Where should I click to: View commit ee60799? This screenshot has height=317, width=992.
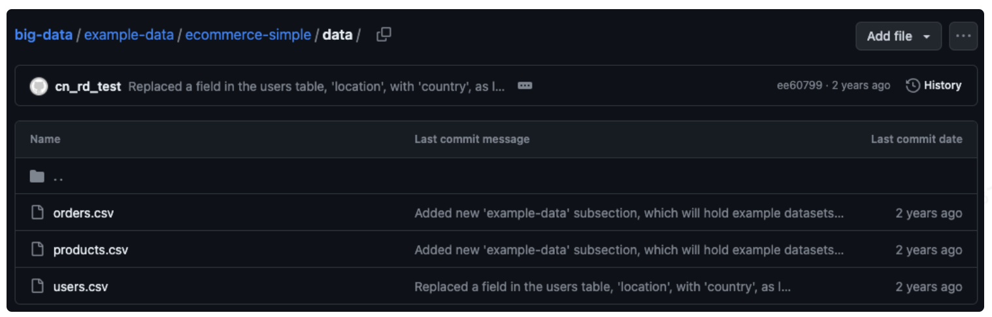[799, 85]
